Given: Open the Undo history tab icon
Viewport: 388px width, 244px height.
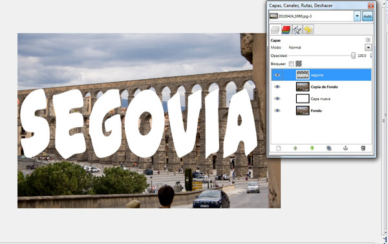Looking at the screenshot, I should [x=308, y=30].
